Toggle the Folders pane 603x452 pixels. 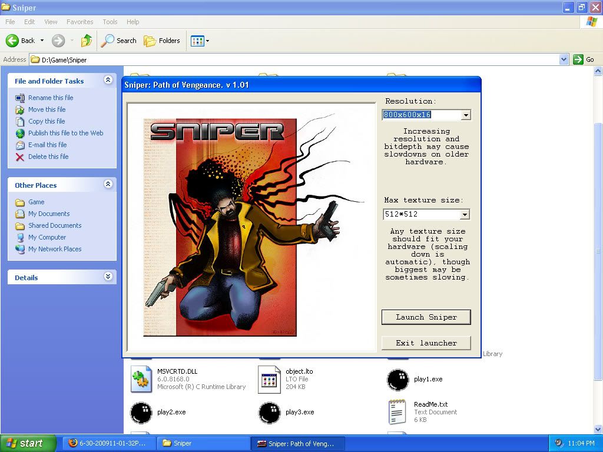pyautogui.click(x=162, y=41)
